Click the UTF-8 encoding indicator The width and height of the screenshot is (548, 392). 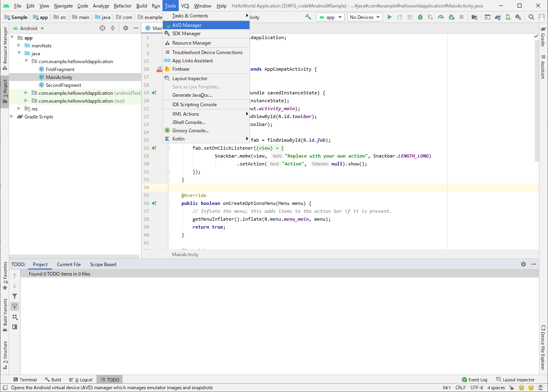[476, 388]
